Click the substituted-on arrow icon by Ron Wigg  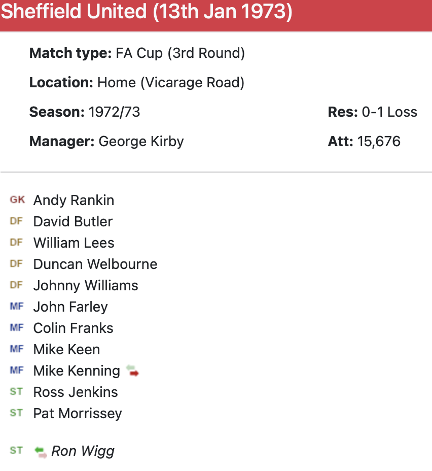pyautogui.click(x=41, y=451)
